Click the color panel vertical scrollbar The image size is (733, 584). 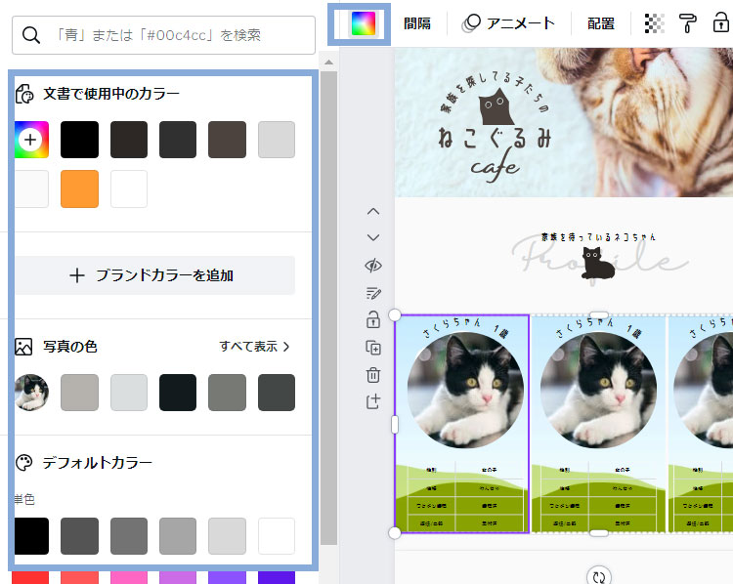pos(329,308)
